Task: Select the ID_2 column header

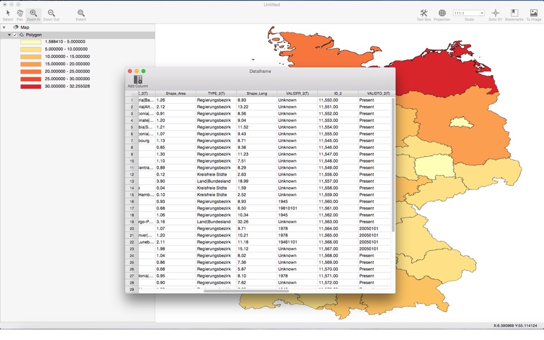Action: (x=338, y=93)
